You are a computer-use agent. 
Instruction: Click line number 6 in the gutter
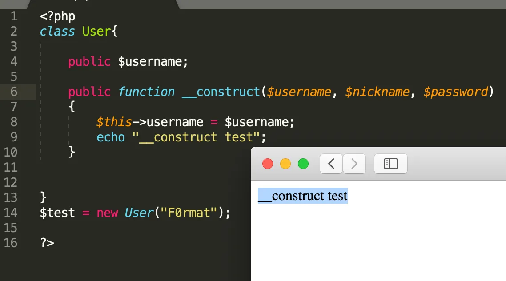13,92
